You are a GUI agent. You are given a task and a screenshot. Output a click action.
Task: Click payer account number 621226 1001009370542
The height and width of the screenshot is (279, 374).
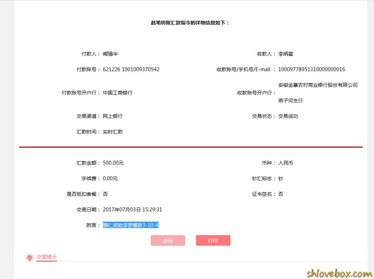click(131, 69)
